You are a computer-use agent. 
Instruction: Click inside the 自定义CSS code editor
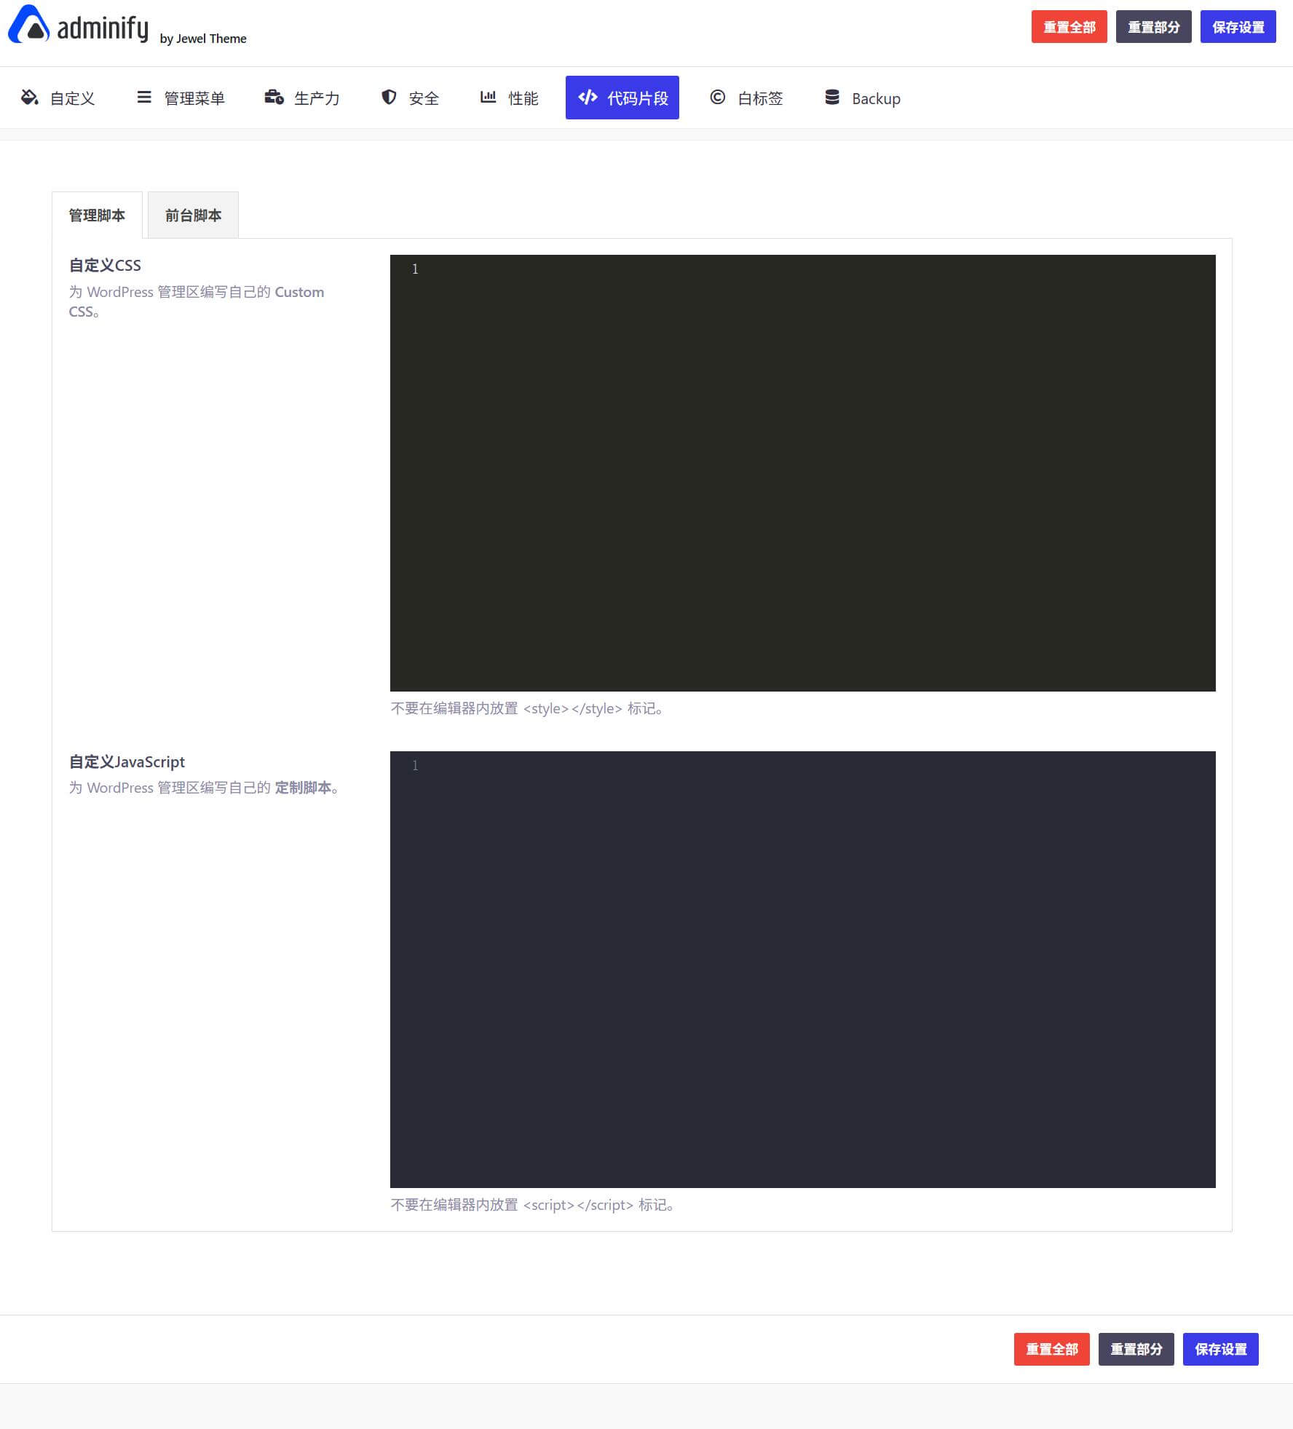pos(802,473)
